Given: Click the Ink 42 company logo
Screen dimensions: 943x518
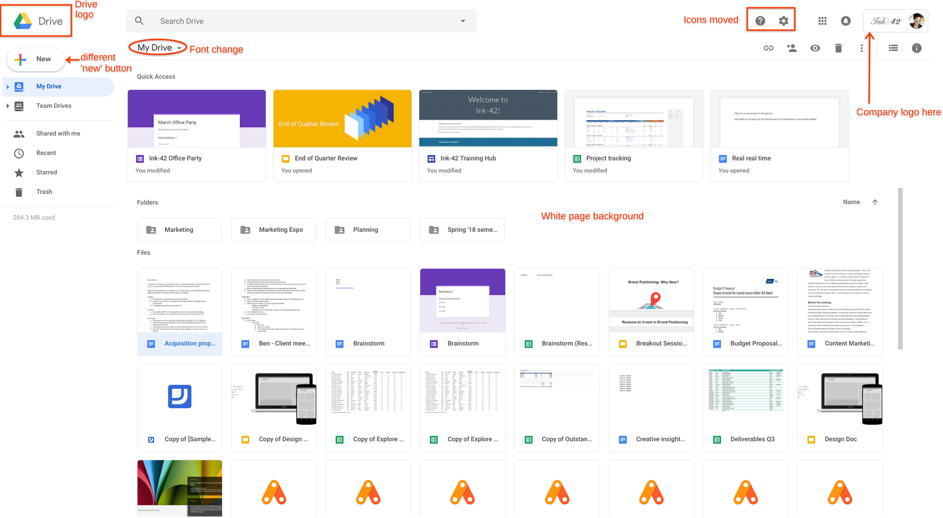Looking at the screenshot, I should tap(886, 21).
